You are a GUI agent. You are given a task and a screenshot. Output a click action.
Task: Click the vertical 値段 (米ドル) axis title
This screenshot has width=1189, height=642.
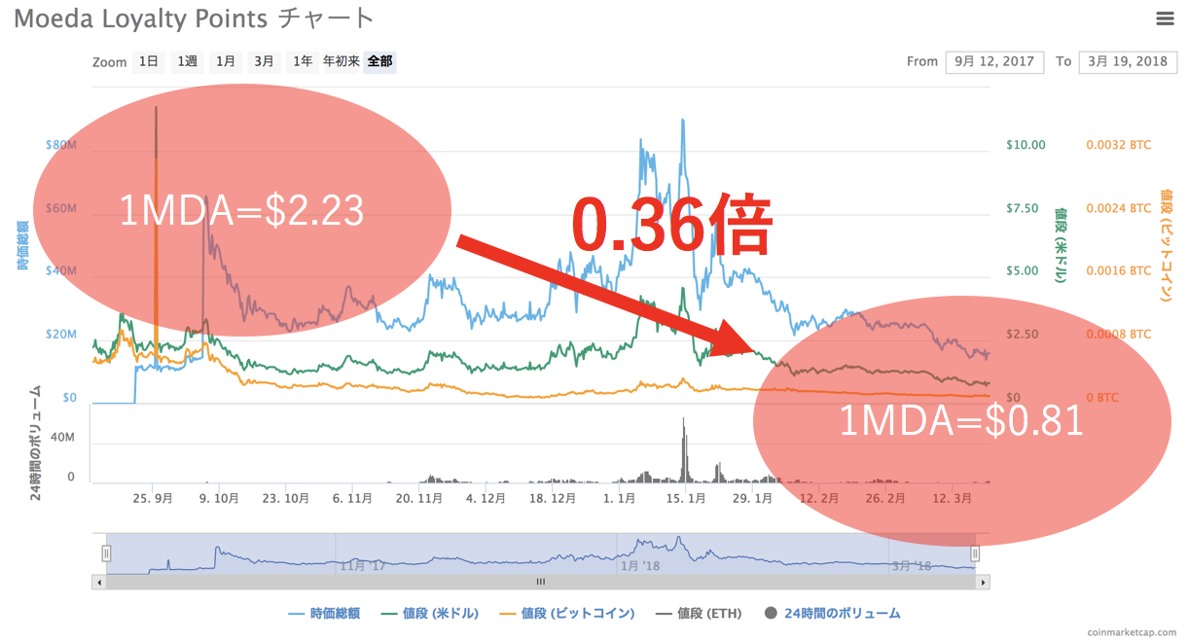tap(1062, 244)
